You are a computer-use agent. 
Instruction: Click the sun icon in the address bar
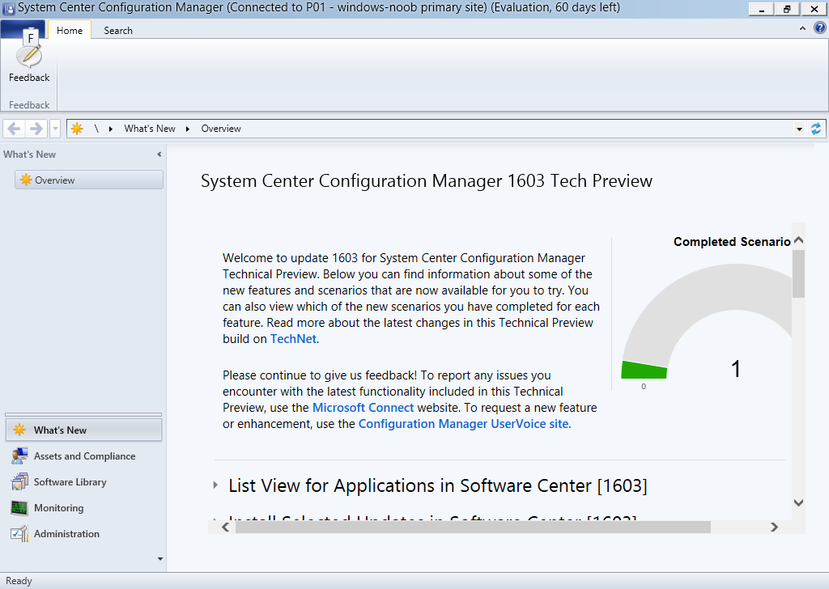tap(77, 129)
